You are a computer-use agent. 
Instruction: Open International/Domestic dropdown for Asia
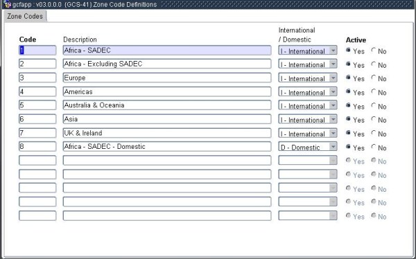(308, 119)
